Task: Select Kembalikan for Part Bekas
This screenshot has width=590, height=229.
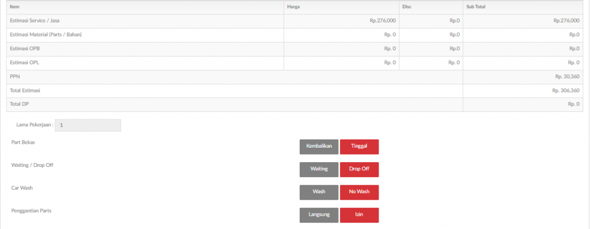Action: pyautogui.click(x=319, y=147)
